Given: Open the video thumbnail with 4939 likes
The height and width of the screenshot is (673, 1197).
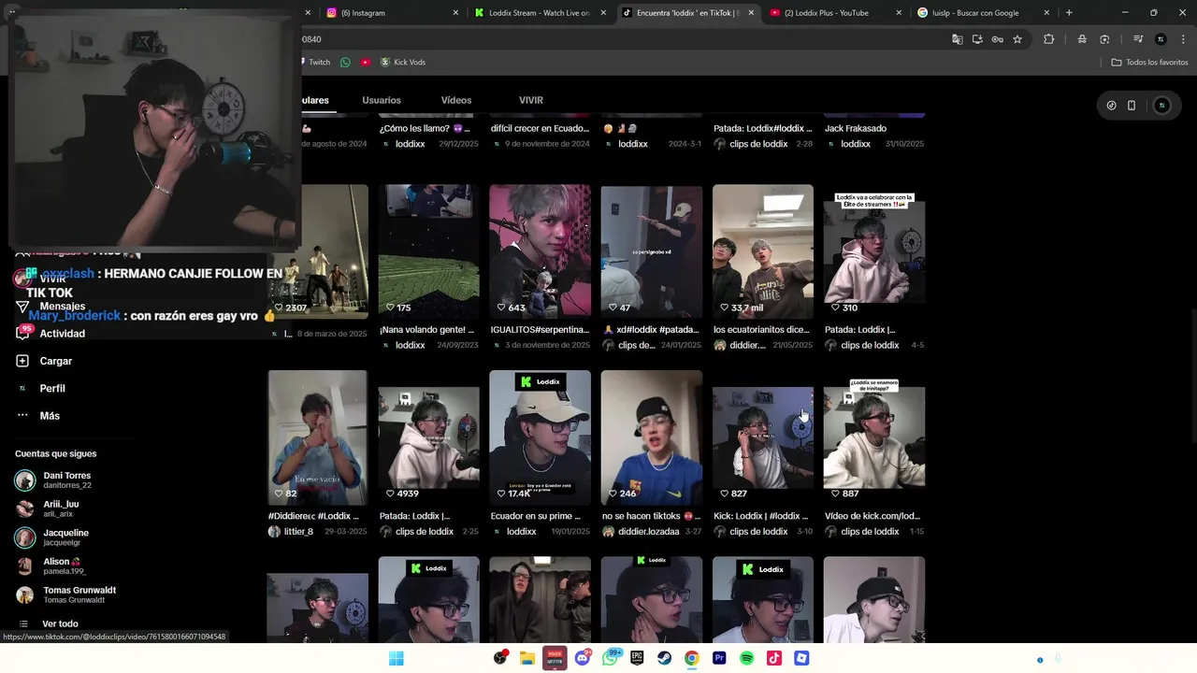Looking at the screenshot, I should (x=428, y=437).
